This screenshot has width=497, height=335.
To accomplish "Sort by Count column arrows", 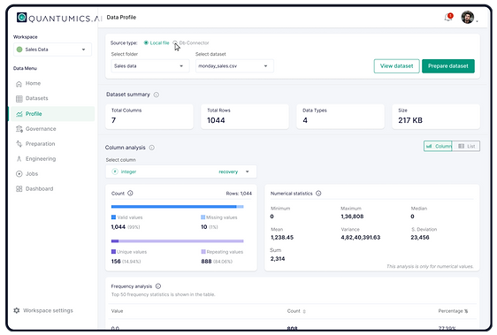I will [304, 311].
